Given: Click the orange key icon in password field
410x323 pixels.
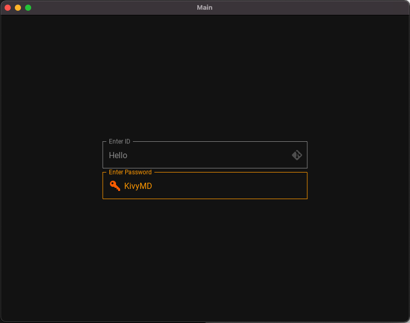Looking at the screenshot, I should coord(115,186).
